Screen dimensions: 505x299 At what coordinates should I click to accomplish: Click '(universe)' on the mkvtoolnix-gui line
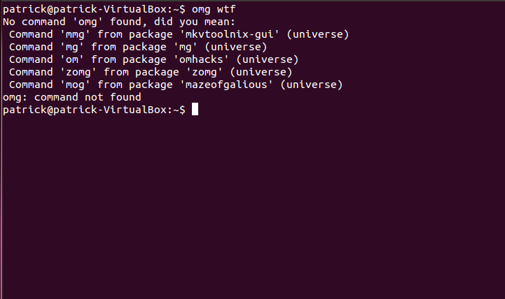(318, 34)
